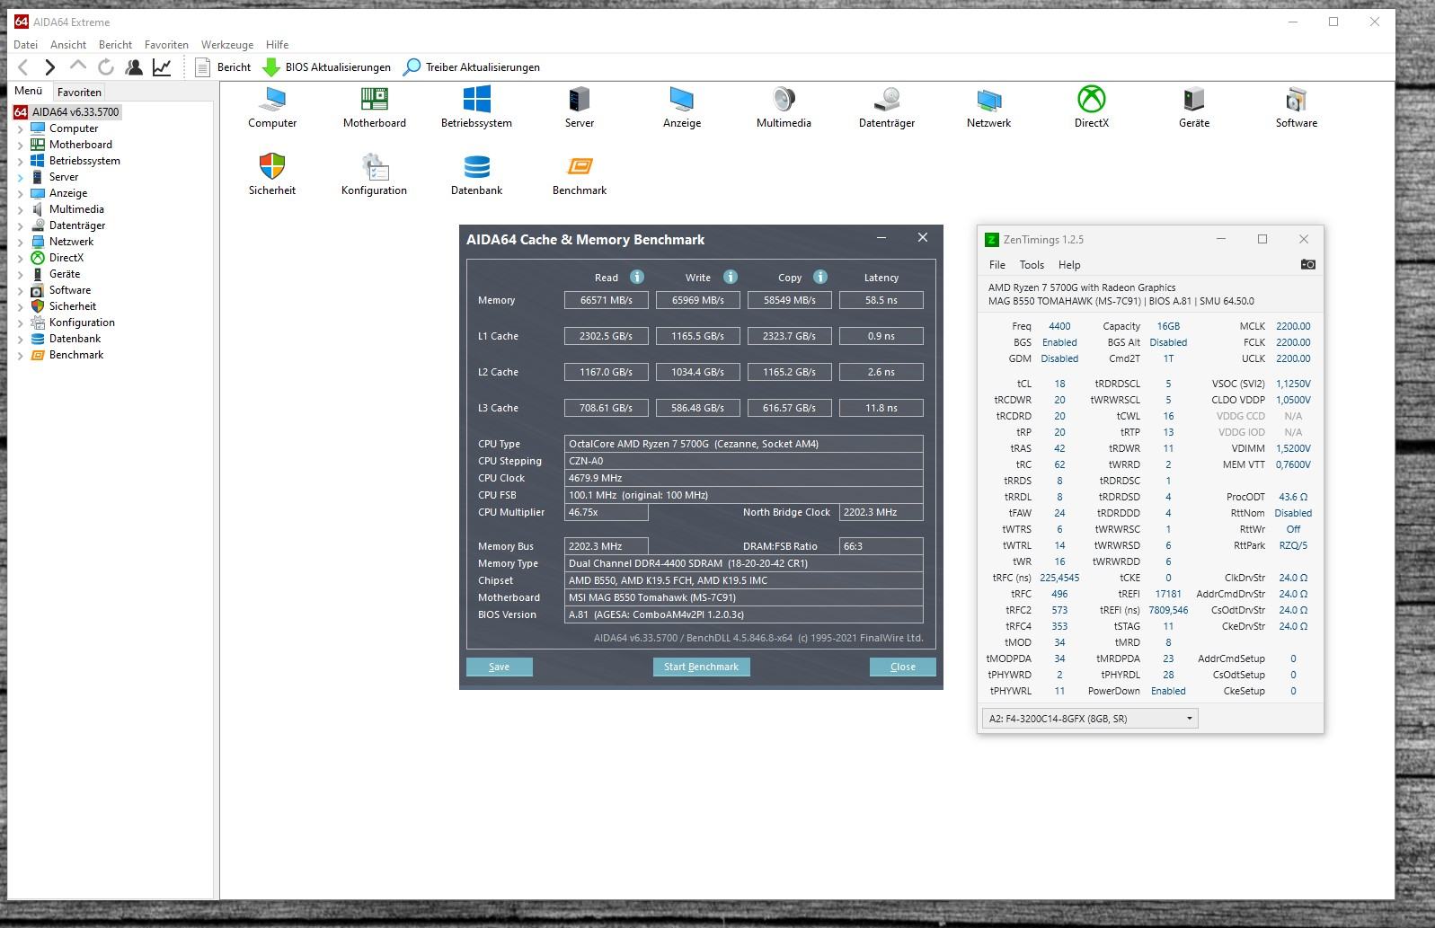Click the Copy info icon in benchmark
Image resolution: width=1435 pixels, height=928 pixels.
[820, 277]
